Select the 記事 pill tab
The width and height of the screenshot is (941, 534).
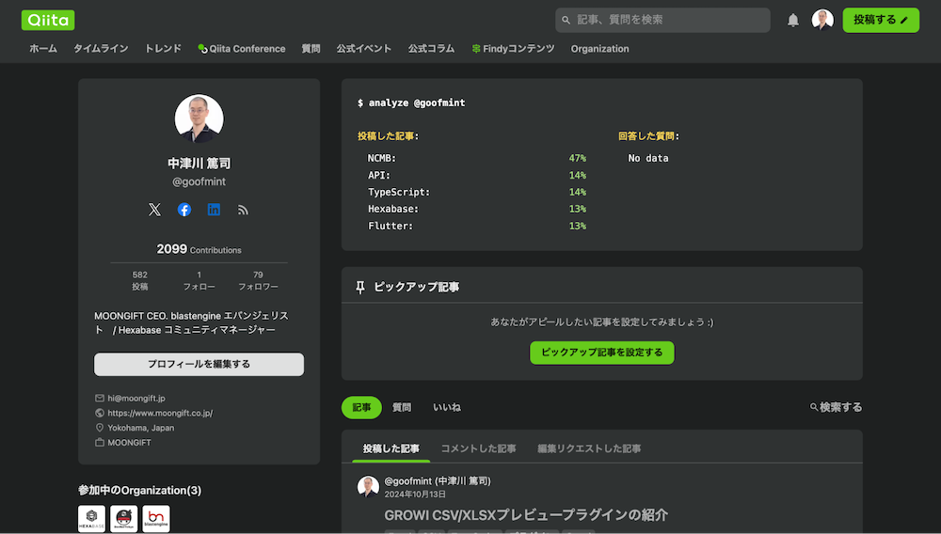click(x=361, y=407)
